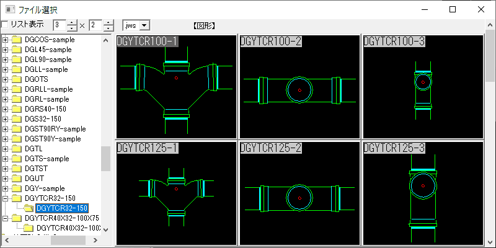Select the DGYTCR125-1 figure thumbnail

177,193
